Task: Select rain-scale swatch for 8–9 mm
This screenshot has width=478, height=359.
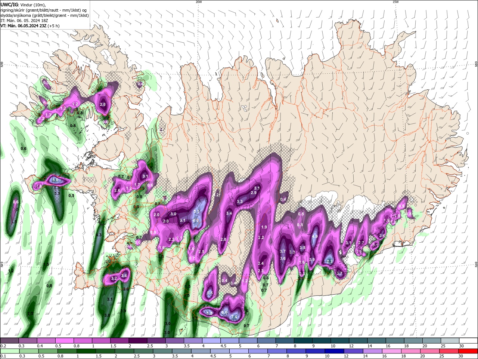Action: 296,351
